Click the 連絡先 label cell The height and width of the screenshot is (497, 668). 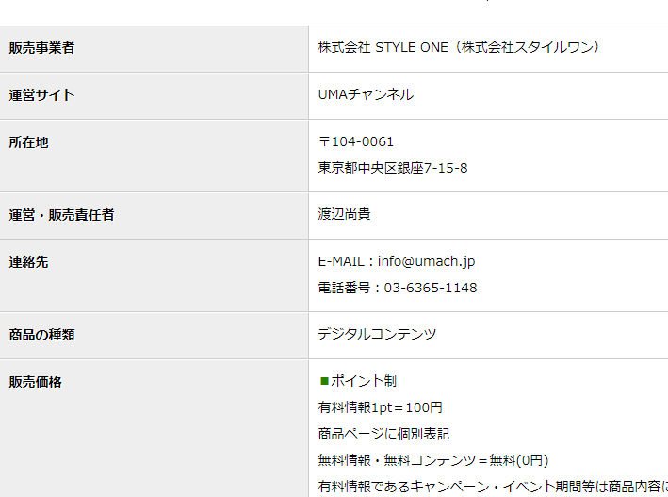tap(154, 275)
